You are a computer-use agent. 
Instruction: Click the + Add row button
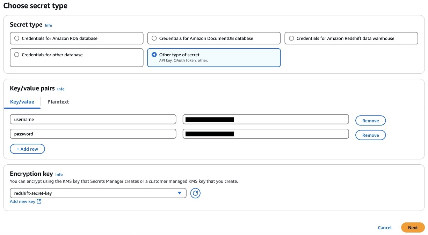coord(27,149)
